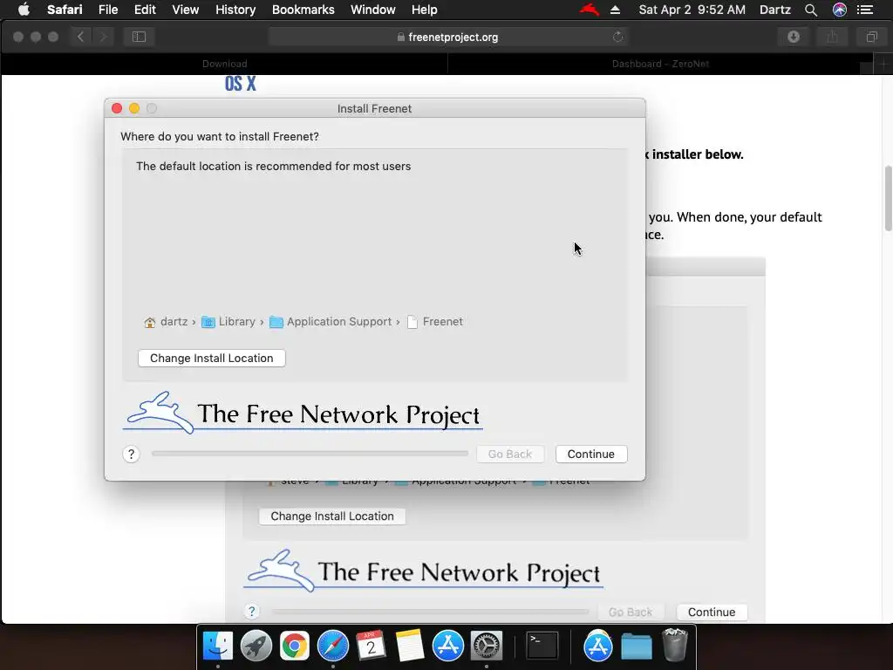Show Safari downloads
The height and width of the screenshot is (670, 893).
[794, 37]
